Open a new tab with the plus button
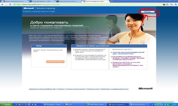The height and width of the screenshot is (106, 178). [112, 1]
